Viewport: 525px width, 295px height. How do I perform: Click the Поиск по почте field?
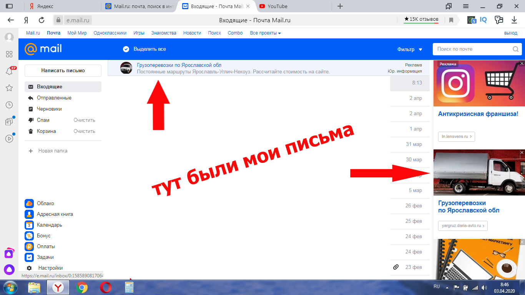473,49
